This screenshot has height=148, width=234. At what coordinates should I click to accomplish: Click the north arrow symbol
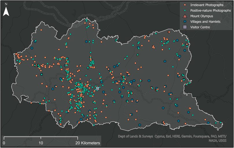point(6,11)
